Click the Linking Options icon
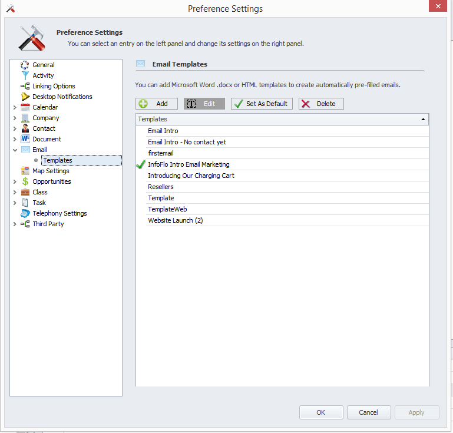Screen dimensions: 453x433 25,86
